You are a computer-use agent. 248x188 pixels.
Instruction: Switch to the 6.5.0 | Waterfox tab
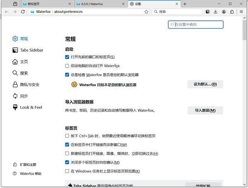click(101, 4)
